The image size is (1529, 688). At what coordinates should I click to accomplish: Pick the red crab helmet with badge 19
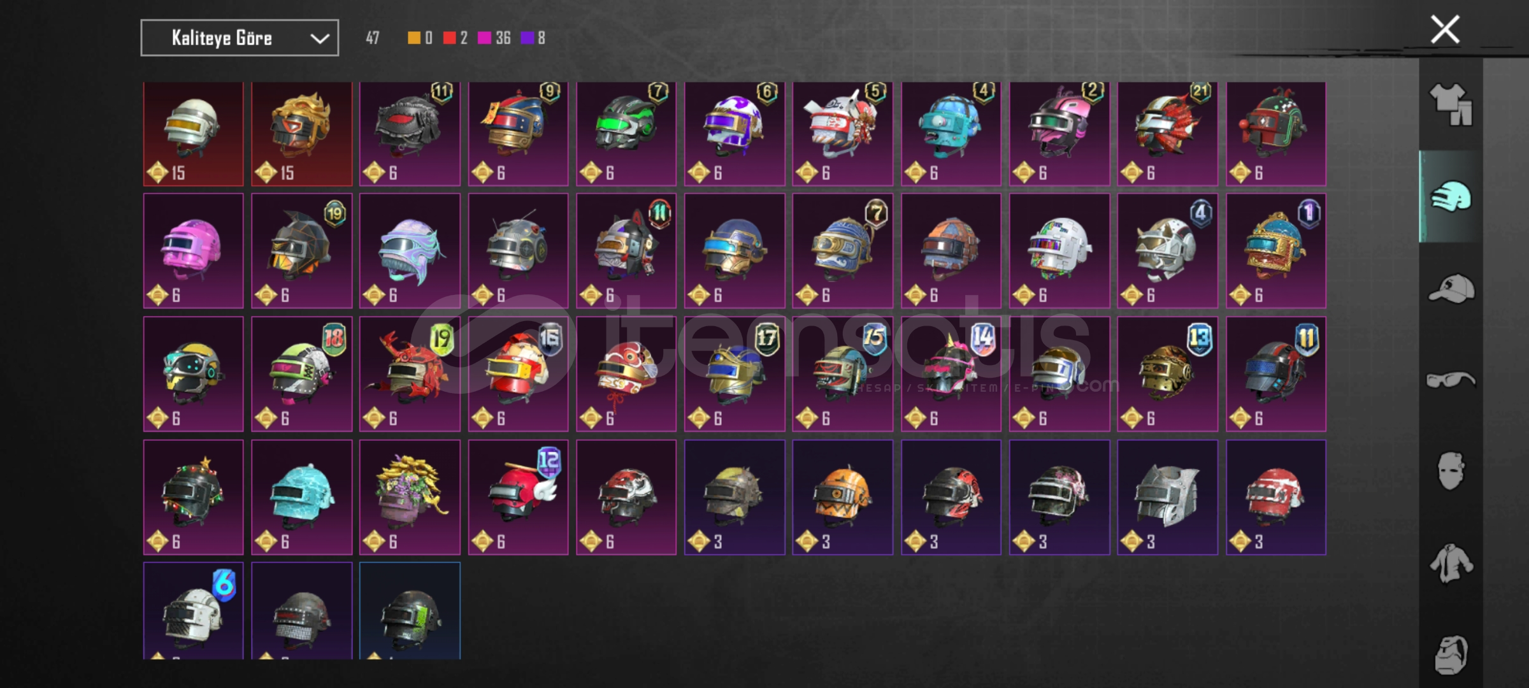coord(410,374)
